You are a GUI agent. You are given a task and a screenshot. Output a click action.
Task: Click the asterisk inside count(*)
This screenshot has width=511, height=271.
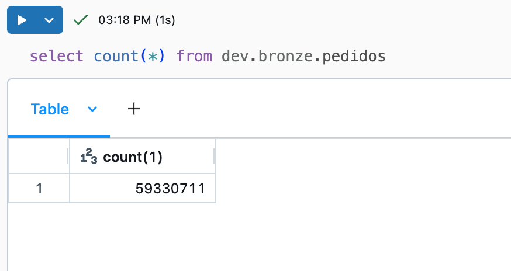click(x=153, y=56)
